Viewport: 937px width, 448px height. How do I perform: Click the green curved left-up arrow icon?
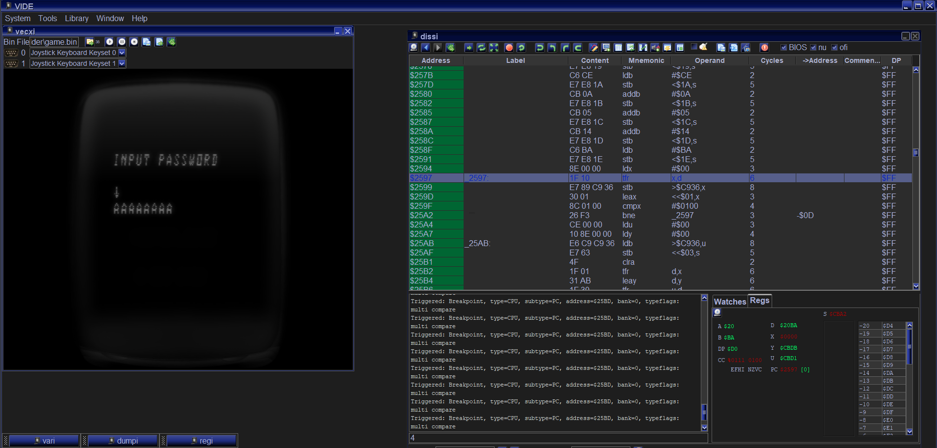(x=552, y=48)
